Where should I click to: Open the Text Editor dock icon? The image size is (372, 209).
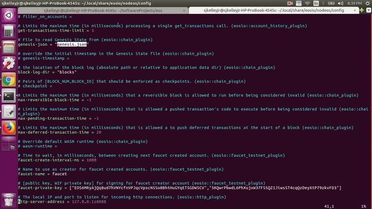click(9, 112)
